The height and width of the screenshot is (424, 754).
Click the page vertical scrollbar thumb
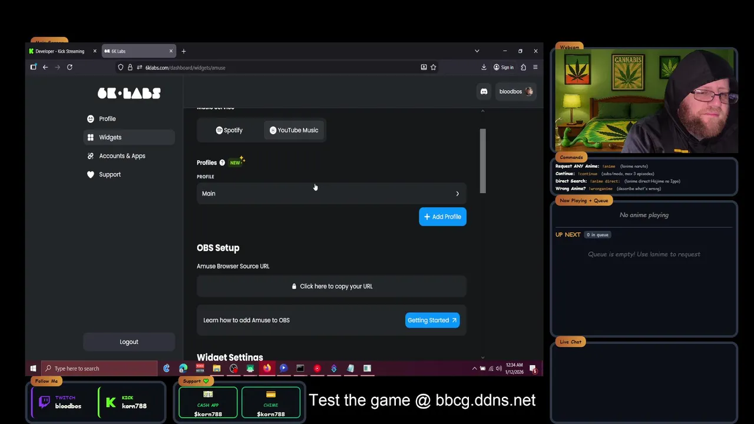[483, 161]
